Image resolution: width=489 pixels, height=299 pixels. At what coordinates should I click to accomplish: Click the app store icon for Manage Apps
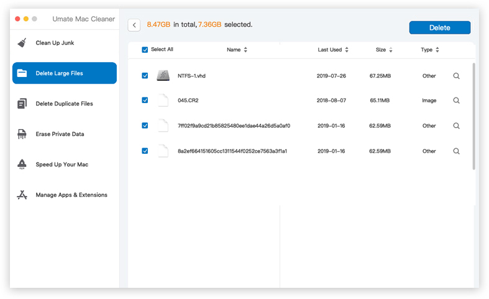tap(22, 195)
